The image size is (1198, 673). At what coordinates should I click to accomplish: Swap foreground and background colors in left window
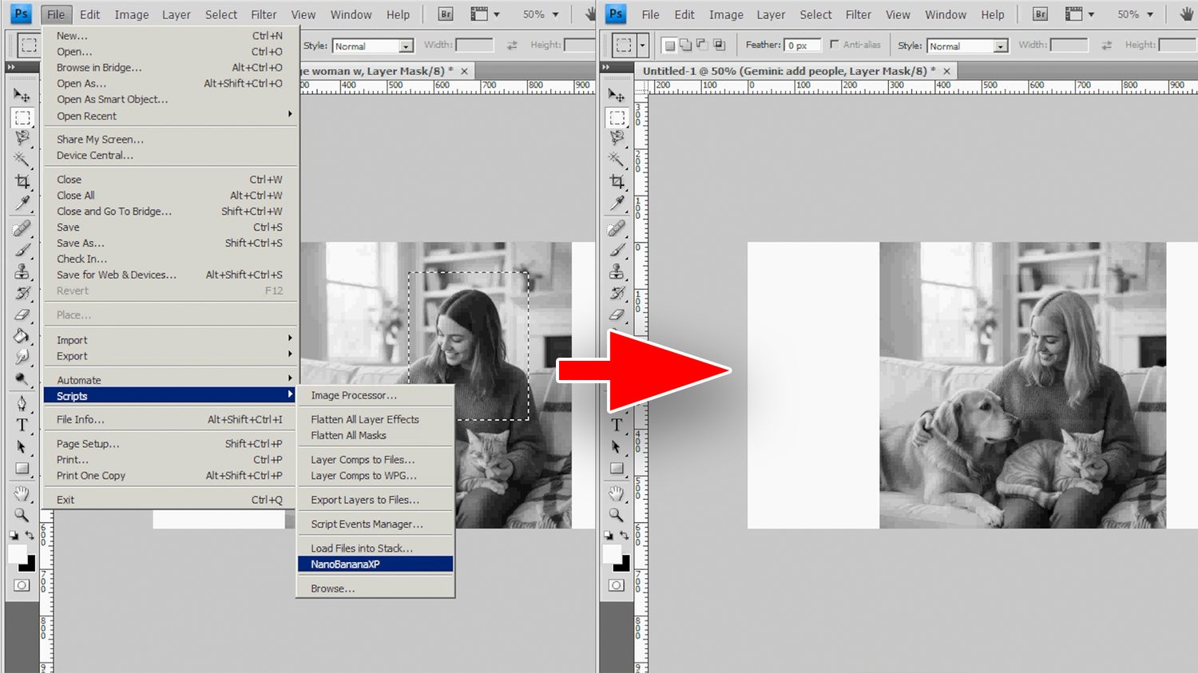point(30,536)
